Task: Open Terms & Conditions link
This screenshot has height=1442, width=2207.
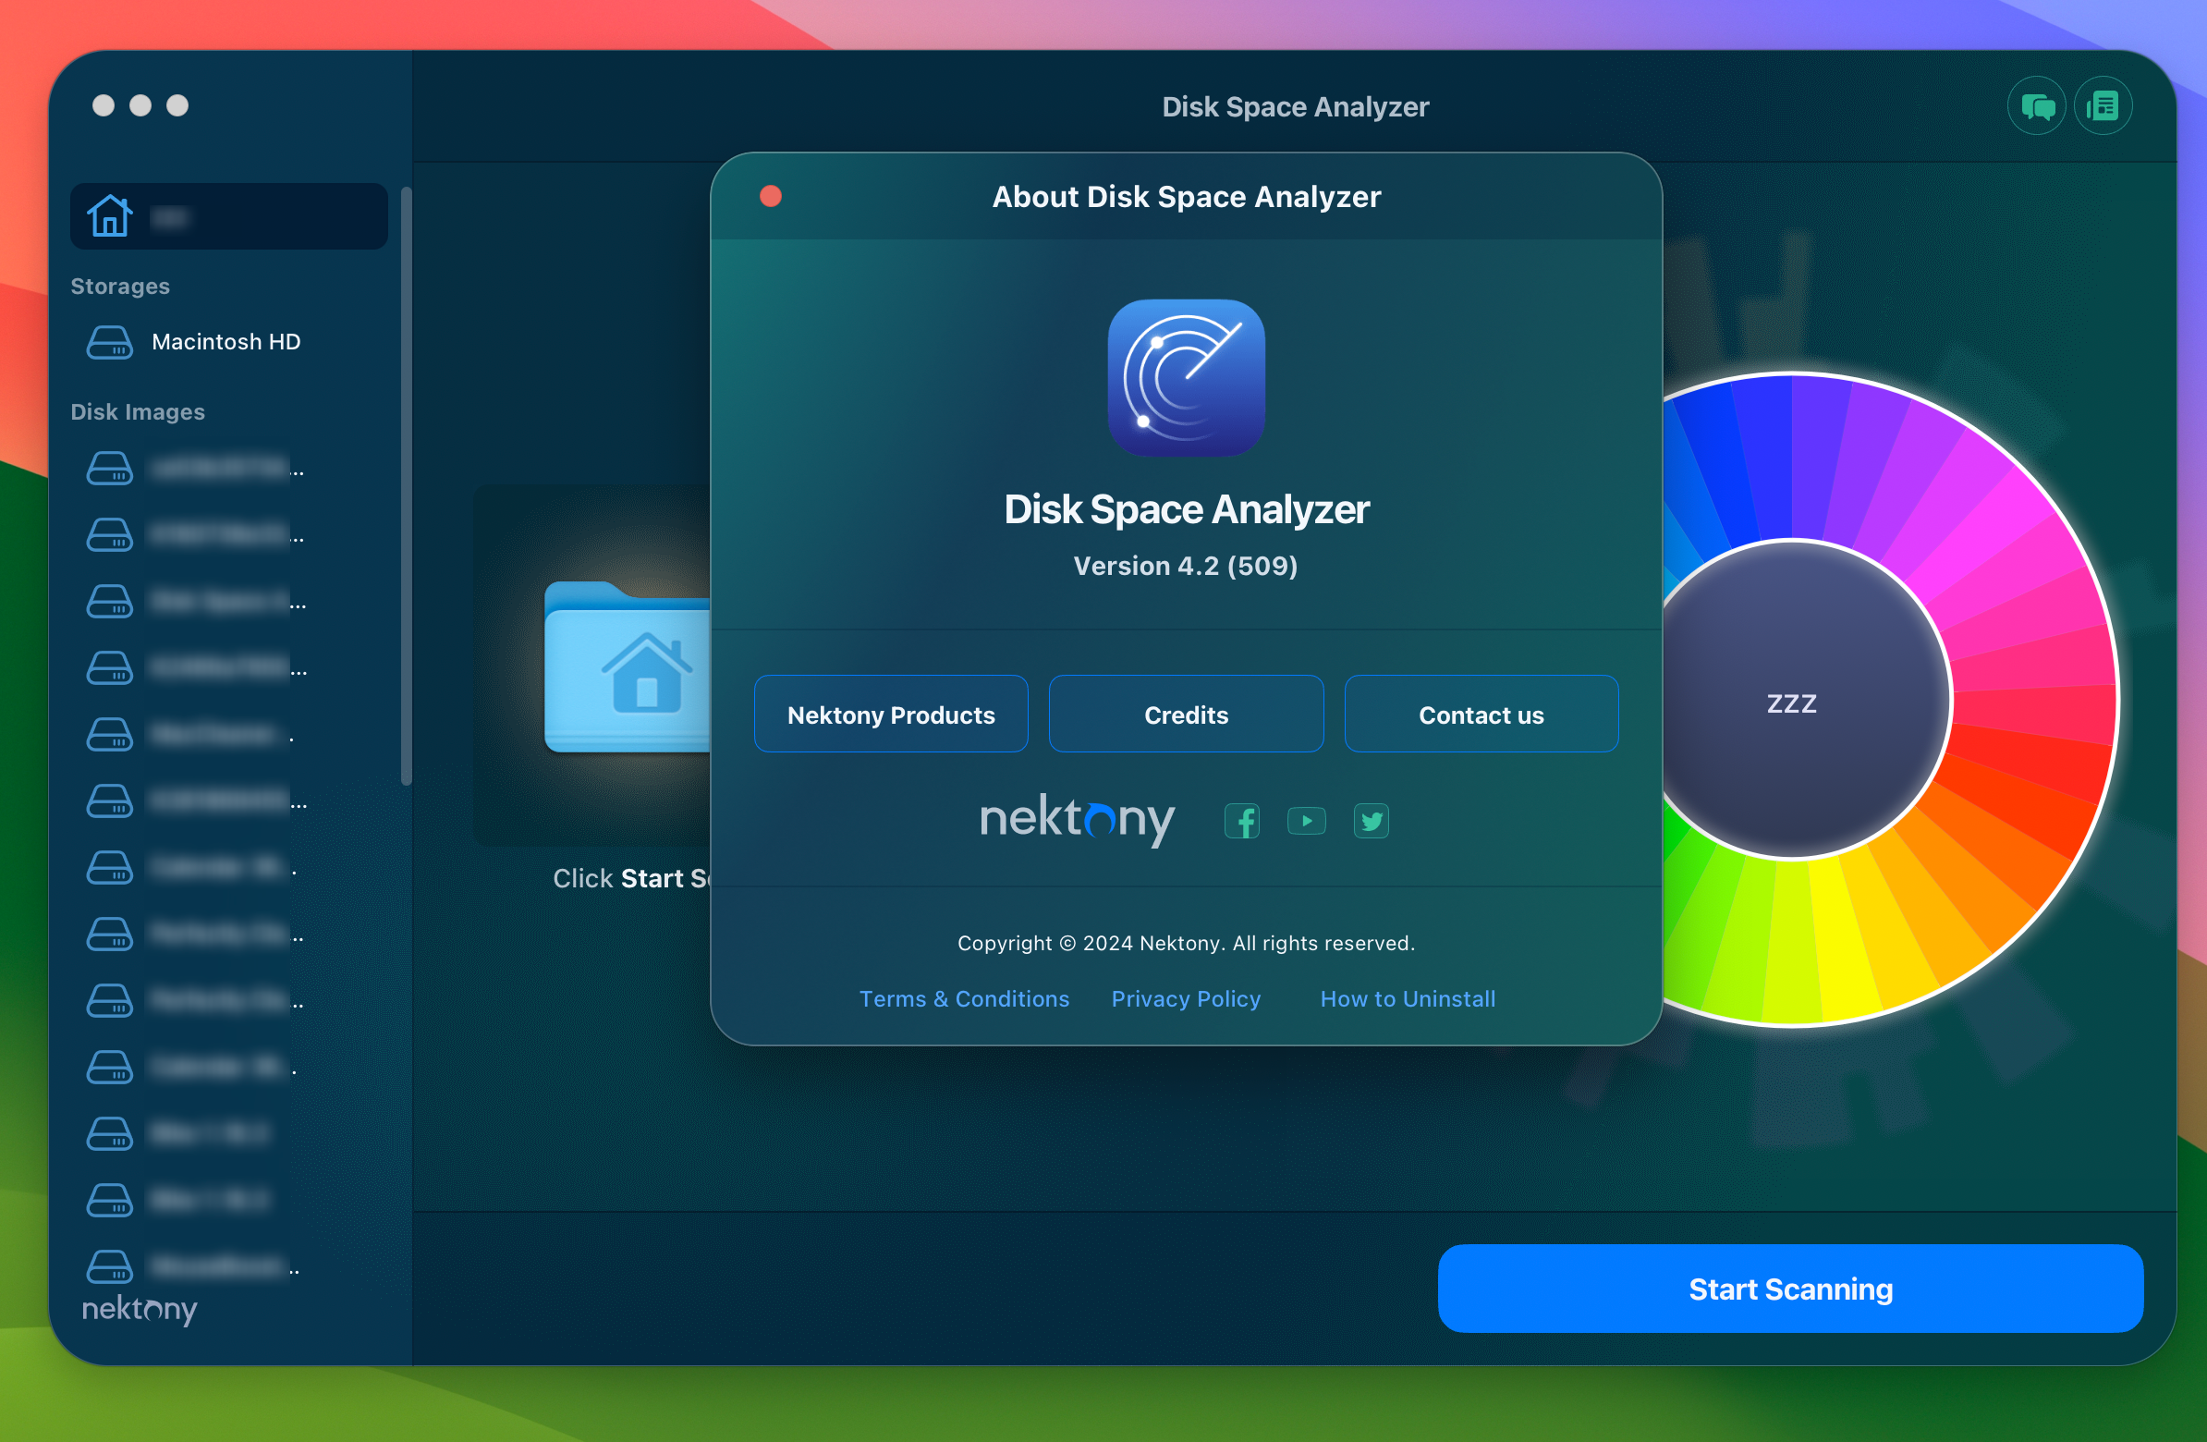Action: pos(965,997)
